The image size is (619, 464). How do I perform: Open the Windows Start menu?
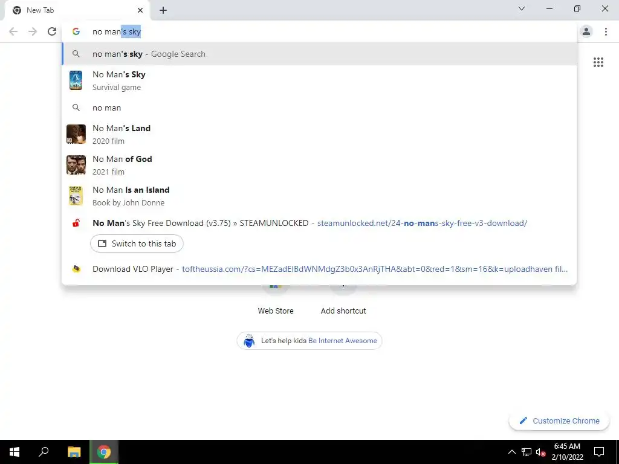click(15, 452)
